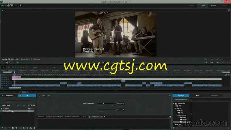231x130 pixels.
Task: Mute speaker on first timeline track
Action: click(x=8, y=77)
